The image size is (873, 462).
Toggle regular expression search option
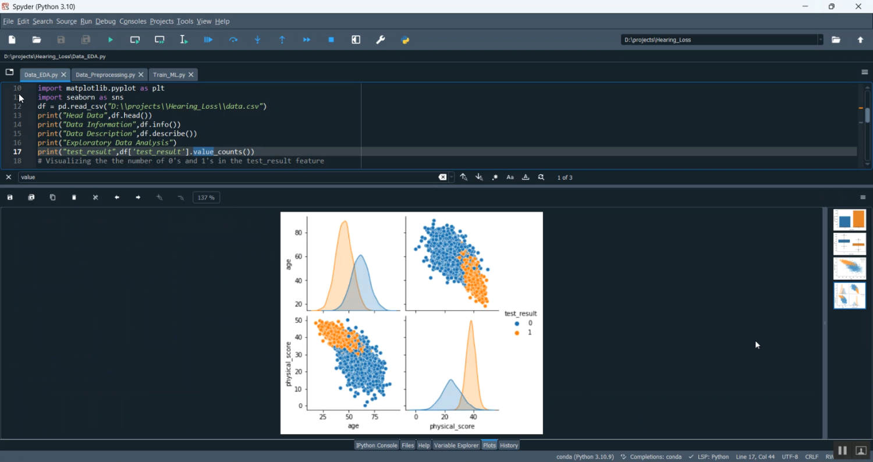tap(495, 177)
